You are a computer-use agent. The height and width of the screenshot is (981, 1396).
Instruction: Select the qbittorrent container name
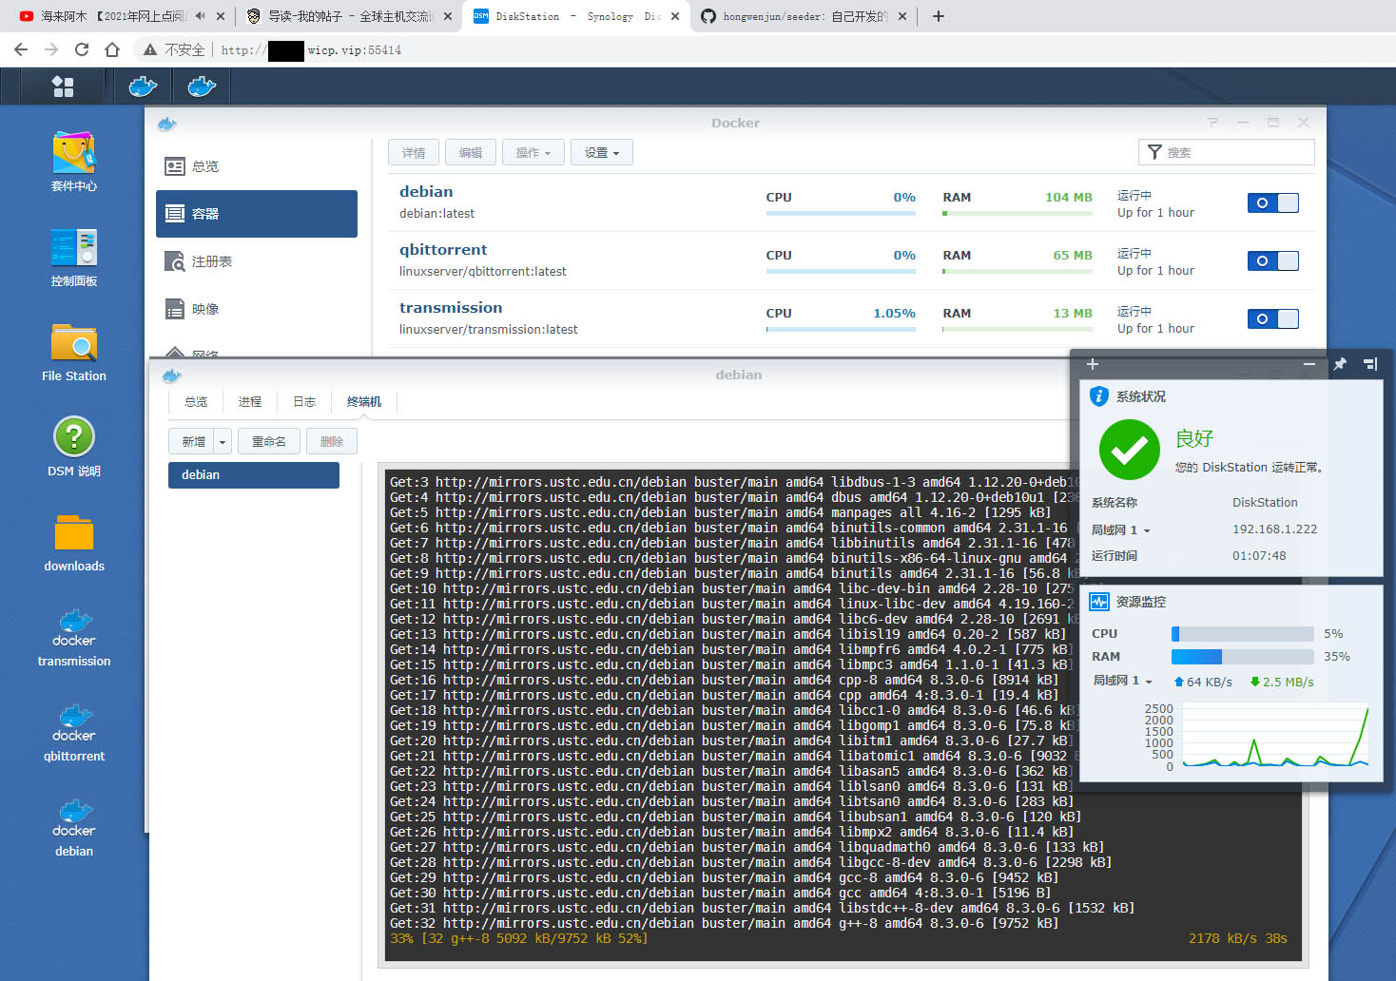[x=443, y=250]
